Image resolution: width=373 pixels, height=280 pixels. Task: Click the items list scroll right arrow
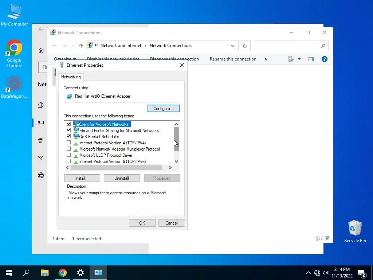(x=170, y=167)
